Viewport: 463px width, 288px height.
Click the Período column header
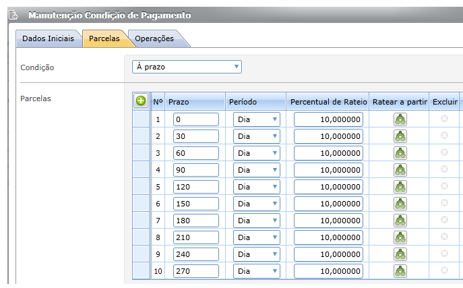click(256, 102)
